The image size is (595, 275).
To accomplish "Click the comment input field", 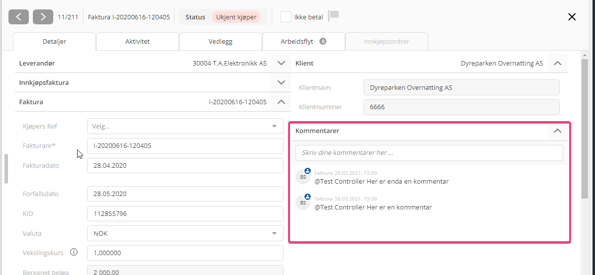I will click(429, 153).
